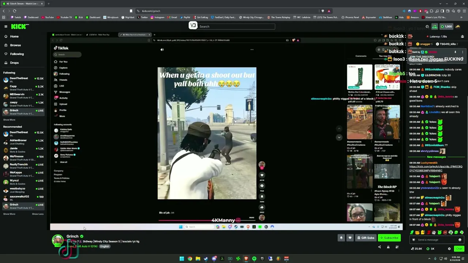Open MsFinesse in Recommended channels
468x263 pixels.
pos(23,158)
